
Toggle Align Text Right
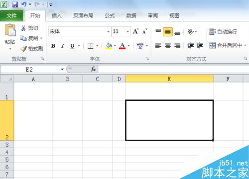[x=177, y=45]
